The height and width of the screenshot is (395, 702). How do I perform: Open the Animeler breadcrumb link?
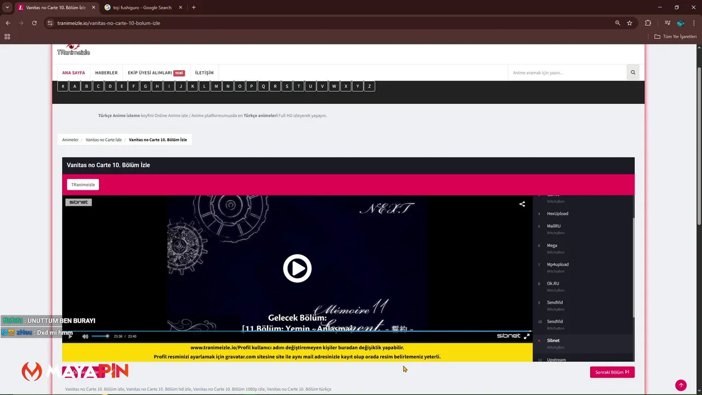click(x=70, y=140)
